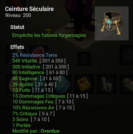Viewport: 133px width, 134px height.
Task: Click the 1 Portée effect line
Action: [22, 125]
